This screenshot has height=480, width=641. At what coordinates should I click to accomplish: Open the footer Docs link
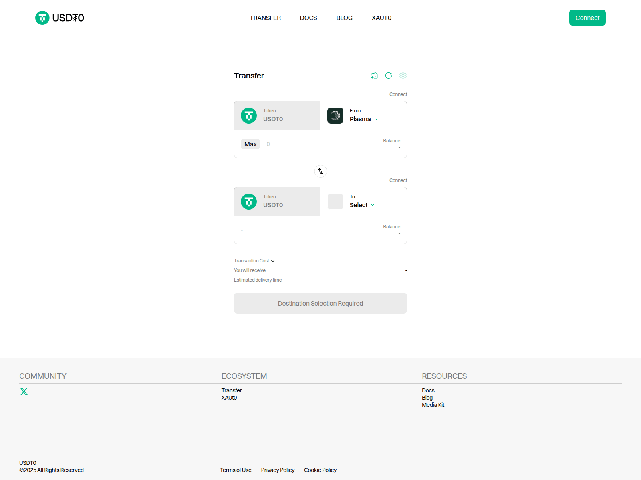click(x=428, y=390)
